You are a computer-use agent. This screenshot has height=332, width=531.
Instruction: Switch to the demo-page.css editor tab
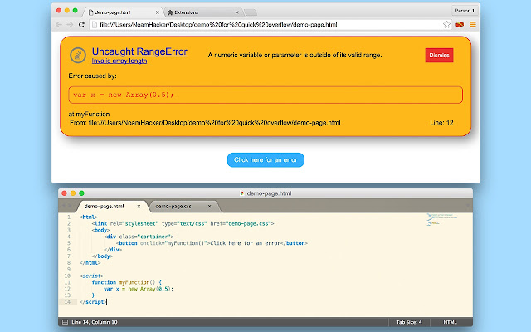click(183, 206)
